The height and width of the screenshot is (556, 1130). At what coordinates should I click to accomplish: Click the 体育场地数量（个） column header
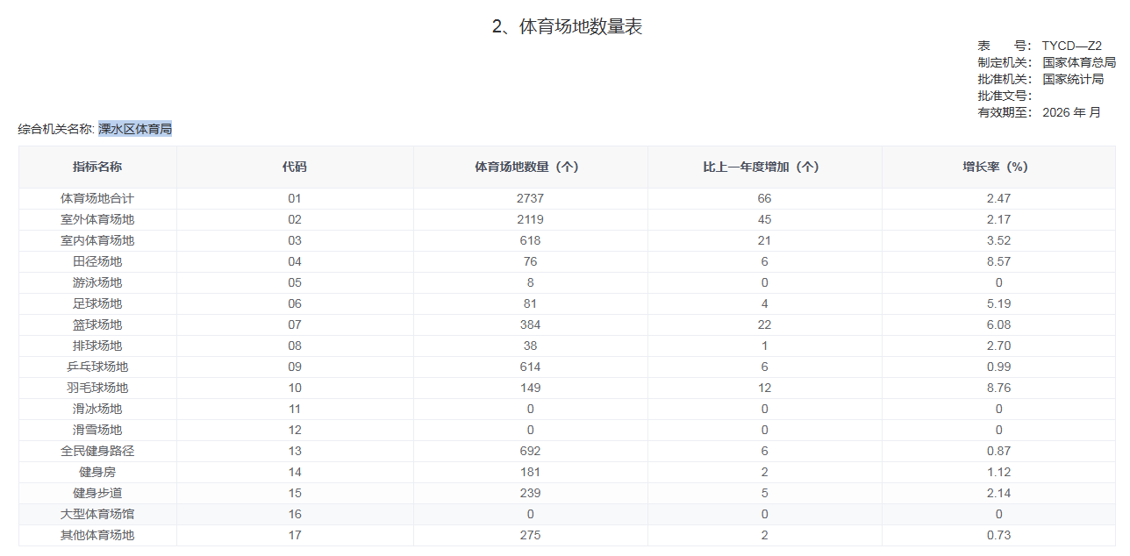(x=530, y=167)
